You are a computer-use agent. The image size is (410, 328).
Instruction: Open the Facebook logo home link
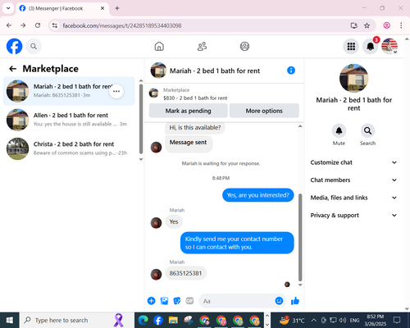click(x=14, y=46)
